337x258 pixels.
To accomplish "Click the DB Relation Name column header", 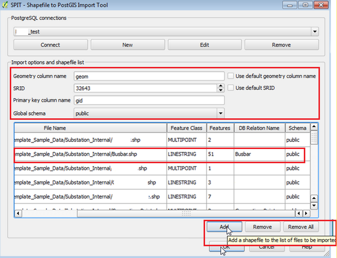I will tap(260, 128).
